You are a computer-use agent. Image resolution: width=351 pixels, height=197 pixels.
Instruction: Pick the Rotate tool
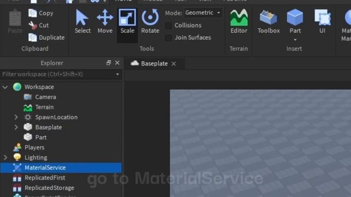[x=150, y=22]
